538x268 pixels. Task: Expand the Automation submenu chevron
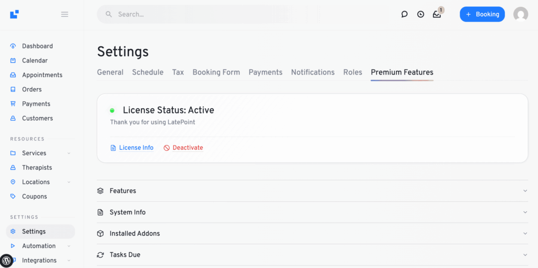tap(69, 246)
